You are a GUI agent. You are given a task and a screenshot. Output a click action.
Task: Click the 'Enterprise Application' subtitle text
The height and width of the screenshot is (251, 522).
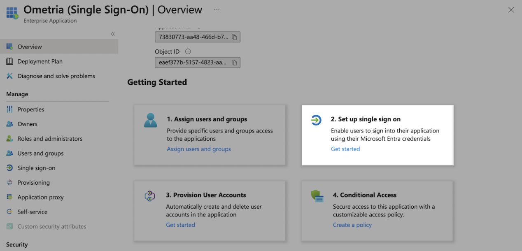(x=50, y=21)
